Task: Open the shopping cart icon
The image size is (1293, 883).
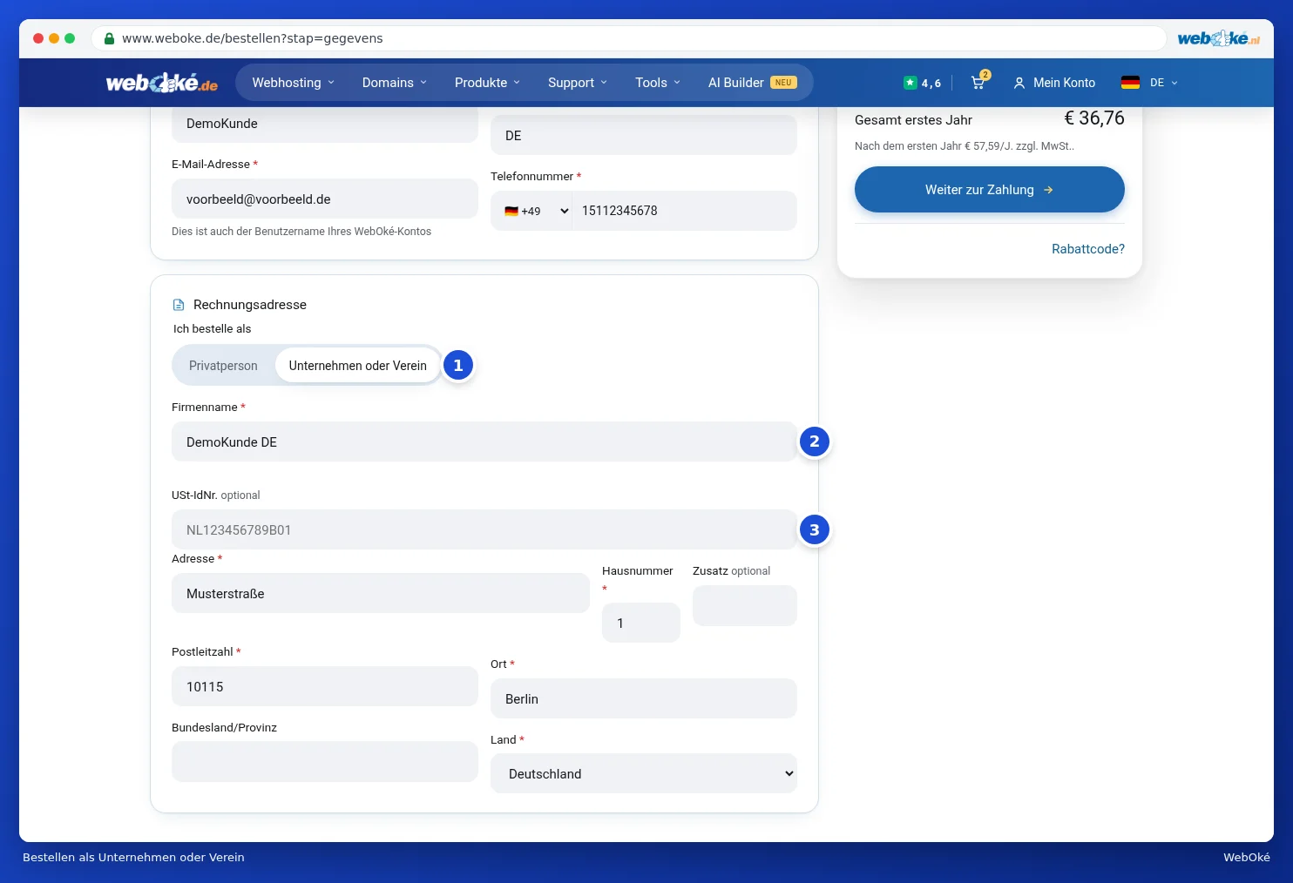Action: point(978,83)
